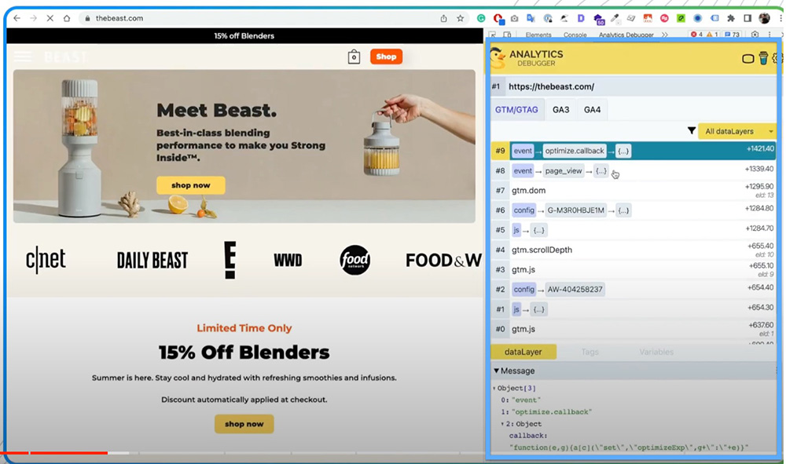Image resolution: width=786 pixels, height=464 pixels.
Task: Expand the object in row #9
Action: pyautogui.click(x=623, y=152)
